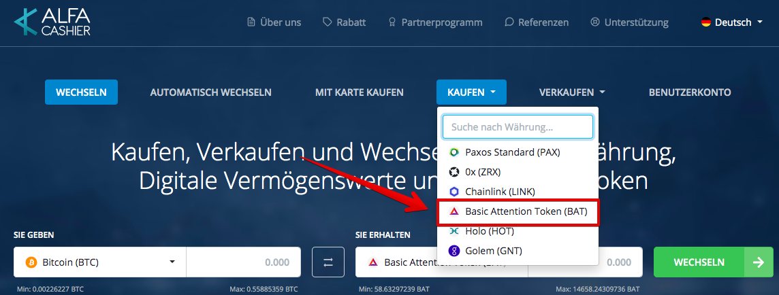The height and width of the screenshot is (295, 779).
Task: Click the Max: 0.55885359 BTC value
Action: tap(264, 289)
